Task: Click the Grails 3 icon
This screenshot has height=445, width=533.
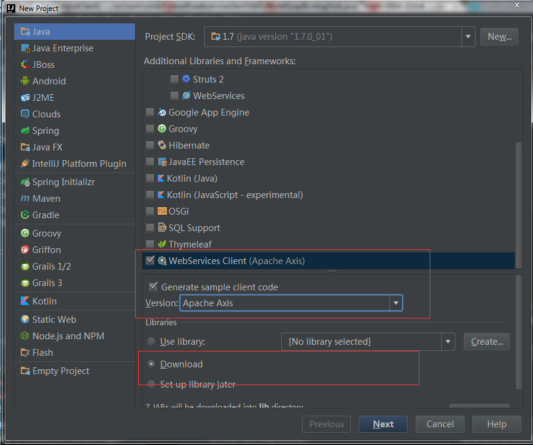Action: [x=25, y=283]
